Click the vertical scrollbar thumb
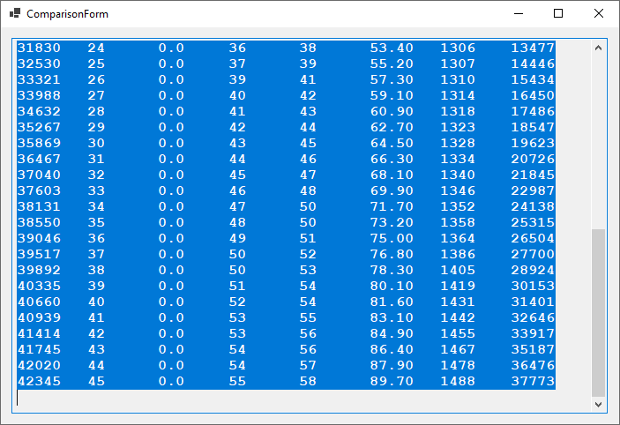Screen dimensions: 620x425 pos(599,312)
